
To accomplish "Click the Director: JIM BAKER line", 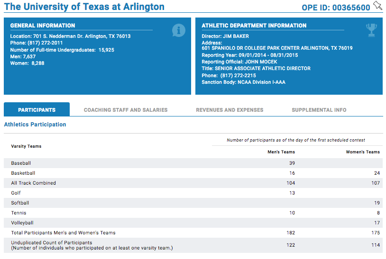I will click(x=225, y=36).
